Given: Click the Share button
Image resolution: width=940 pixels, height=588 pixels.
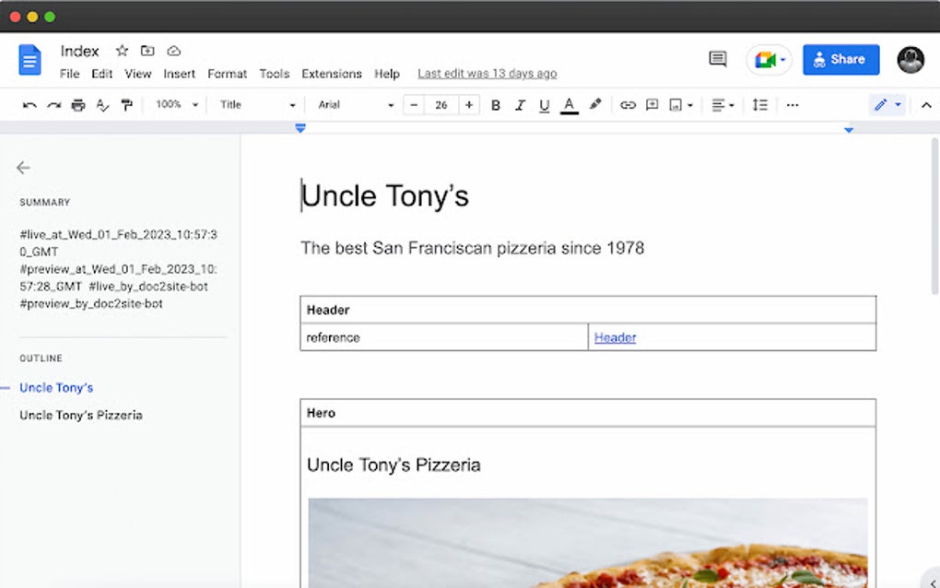Looking at the screenshot, I should click(x=840, y=58).
